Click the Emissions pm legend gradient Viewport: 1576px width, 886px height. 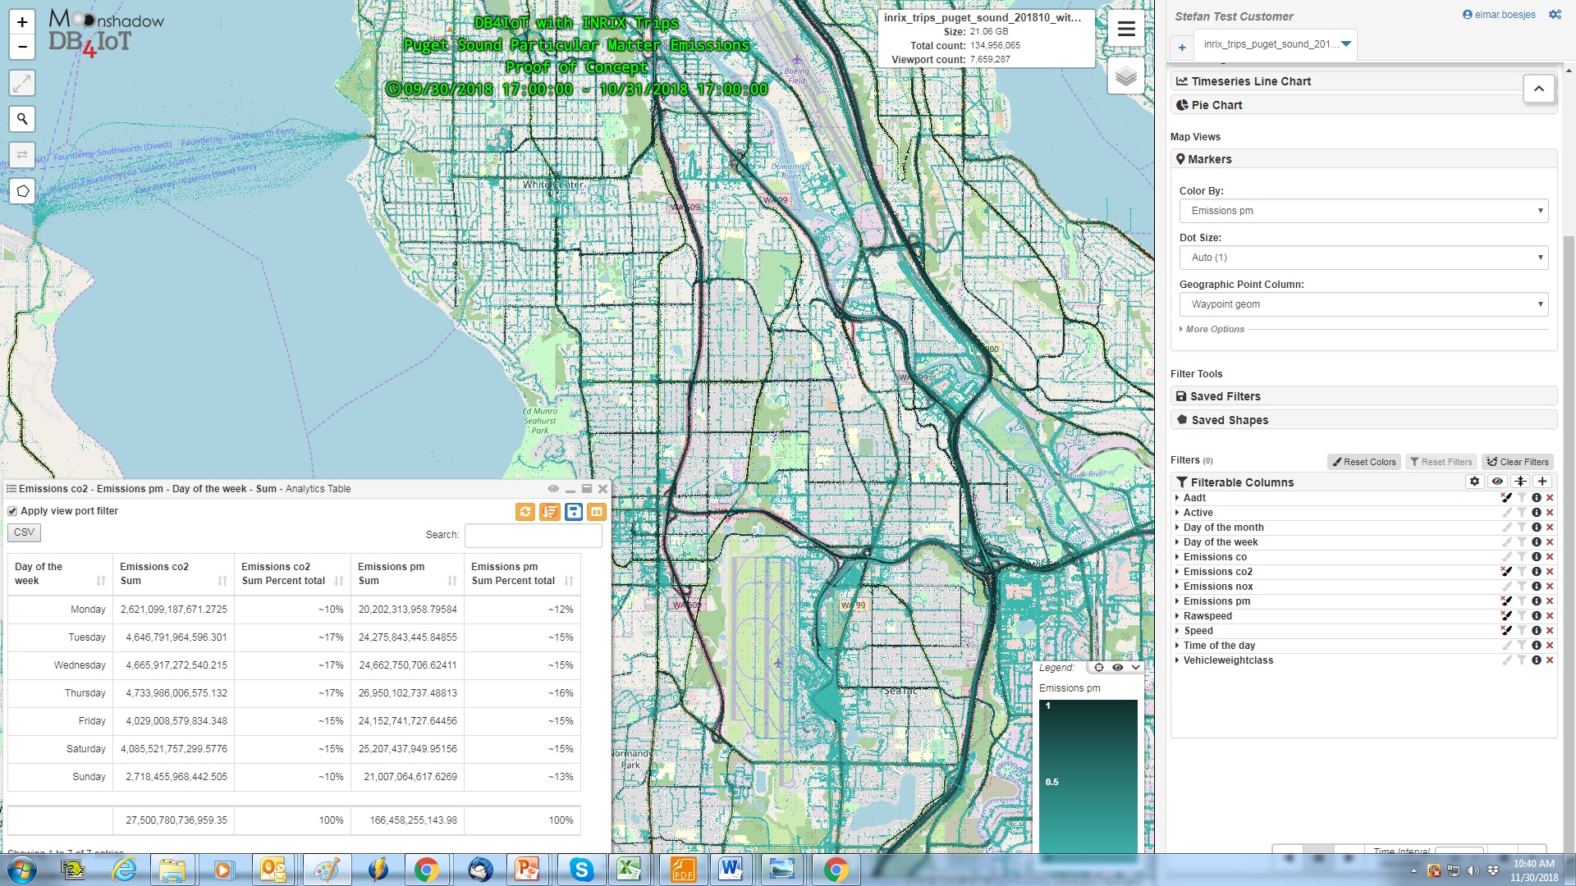1088,776
